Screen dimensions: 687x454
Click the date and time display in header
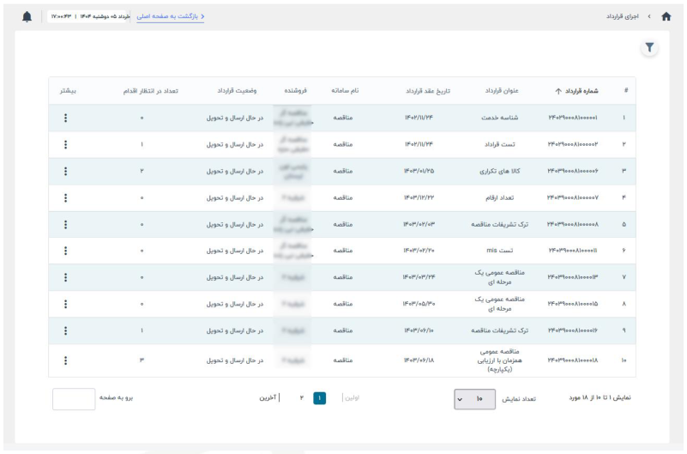pos(91,16)
